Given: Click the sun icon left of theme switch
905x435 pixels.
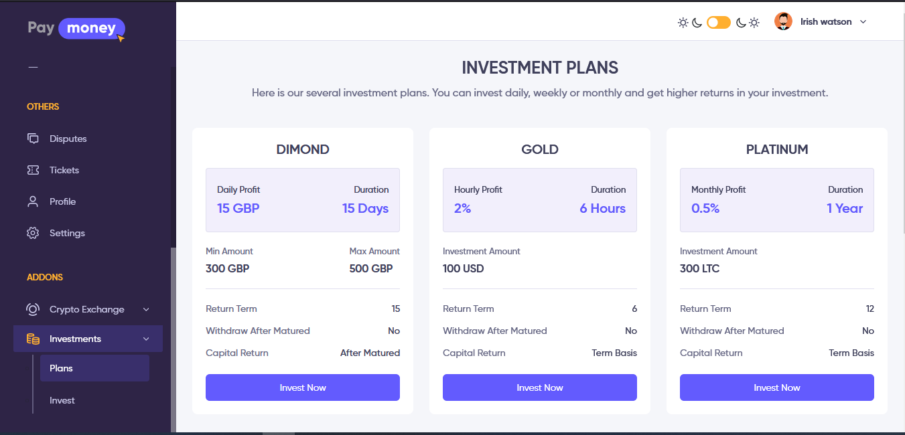Looking at the screenshot, I should [683, 23].
